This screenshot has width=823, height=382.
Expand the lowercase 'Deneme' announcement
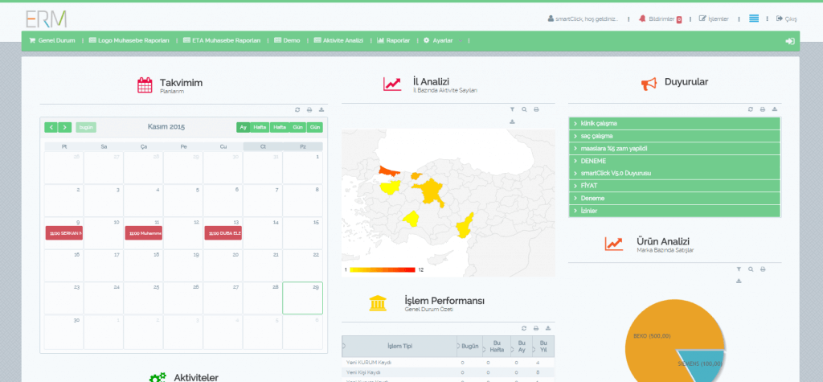tap(674, 198)
